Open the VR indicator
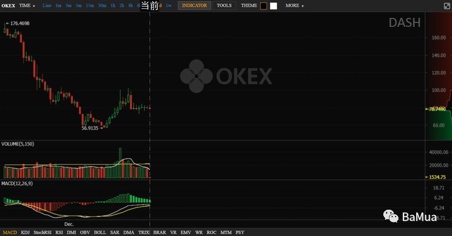This screenshot has height=236, width=452. 173,232
